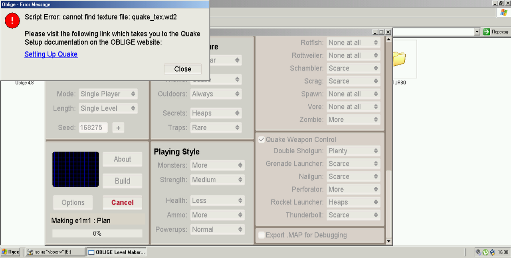Minimize the OBLIGE Level Maker window

[375, 32]
